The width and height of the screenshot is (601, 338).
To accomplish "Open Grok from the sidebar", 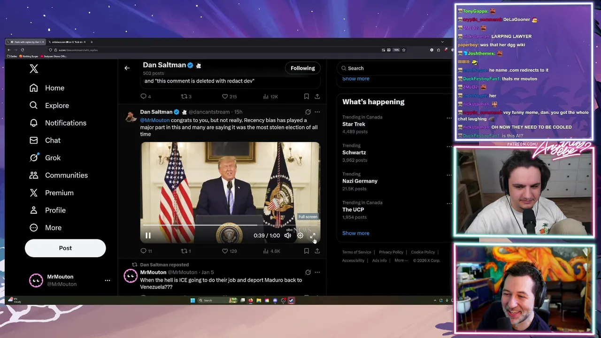I will pos(45,158).
